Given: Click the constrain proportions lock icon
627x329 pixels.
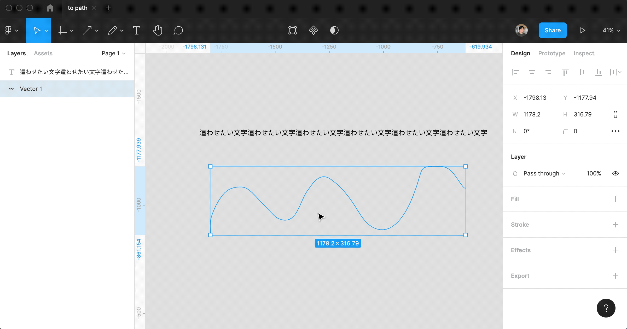Looking at the screenshot, I should (615, 114).
